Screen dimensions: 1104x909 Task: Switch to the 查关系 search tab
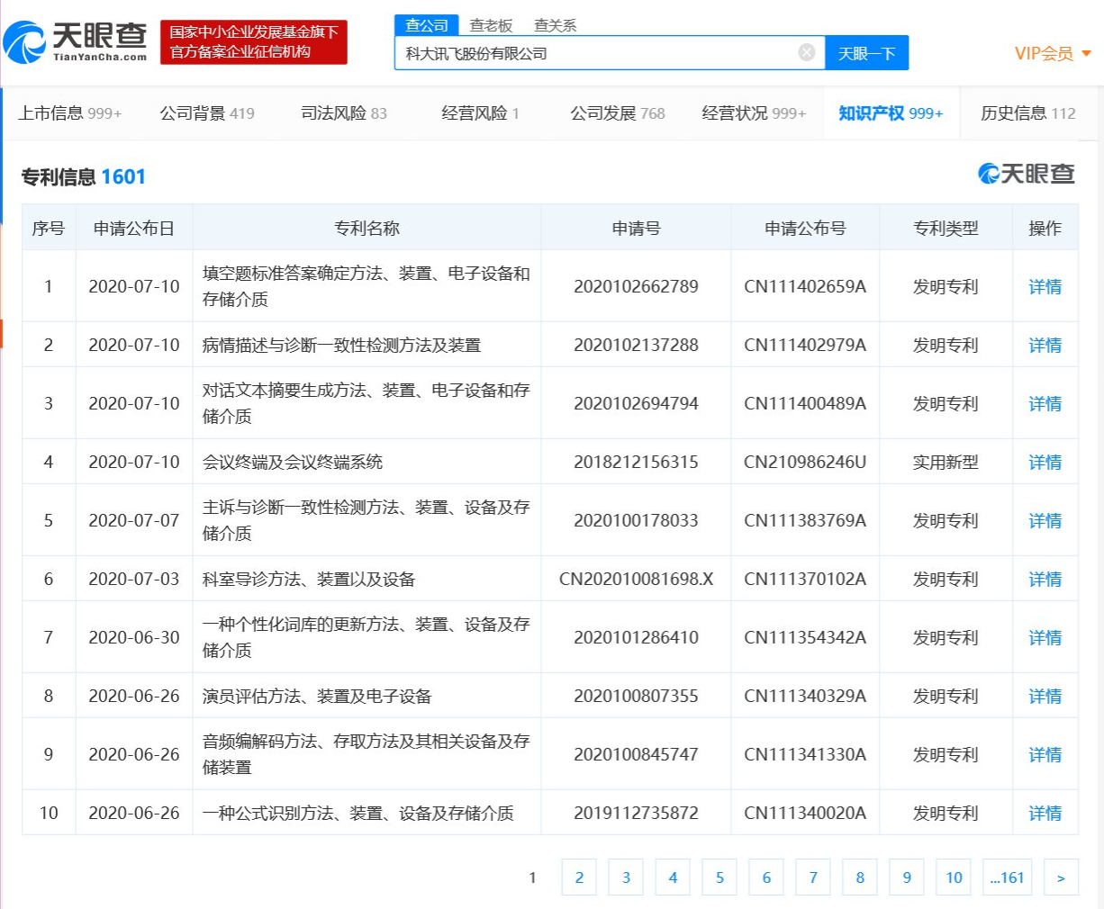pos(556,25)
